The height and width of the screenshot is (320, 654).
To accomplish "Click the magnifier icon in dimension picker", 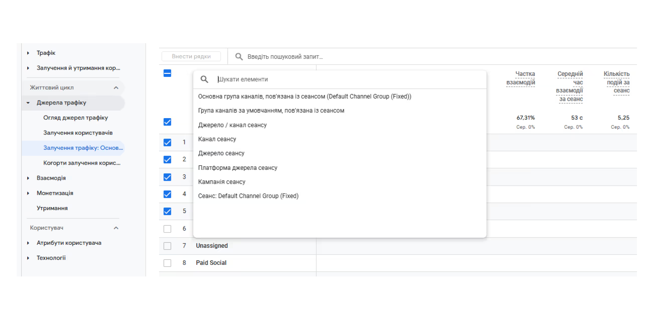I will (204, 79).
